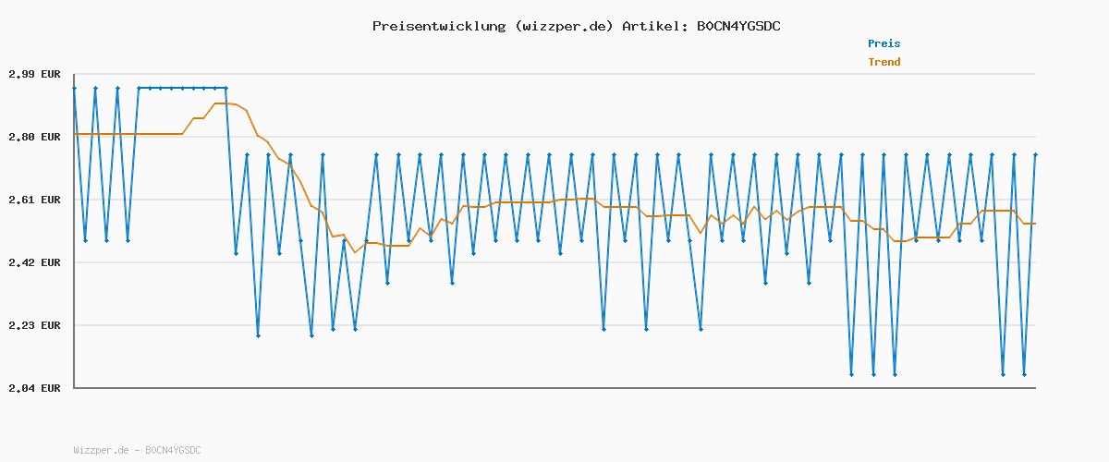Open the Wizzper.de watermark at bottom left
This screenshot has width=1109, height=462.
click(137, 450)
